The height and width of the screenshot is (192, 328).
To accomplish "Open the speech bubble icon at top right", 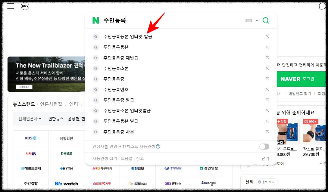I will coord(323,6).
